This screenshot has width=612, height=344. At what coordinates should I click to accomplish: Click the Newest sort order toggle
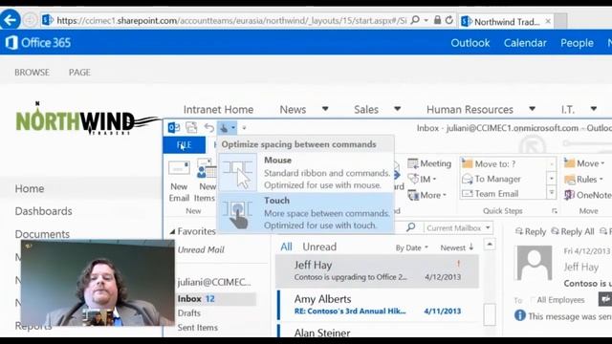tap(457, 247)
